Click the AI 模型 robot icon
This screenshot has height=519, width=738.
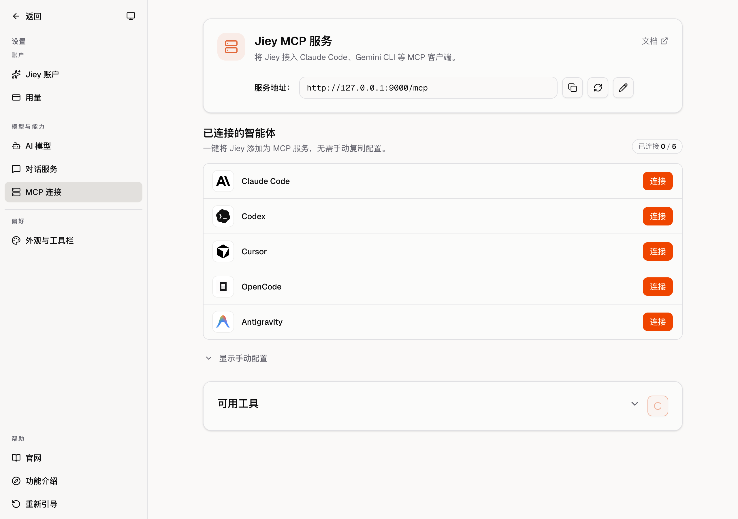(x=16, y=146)
